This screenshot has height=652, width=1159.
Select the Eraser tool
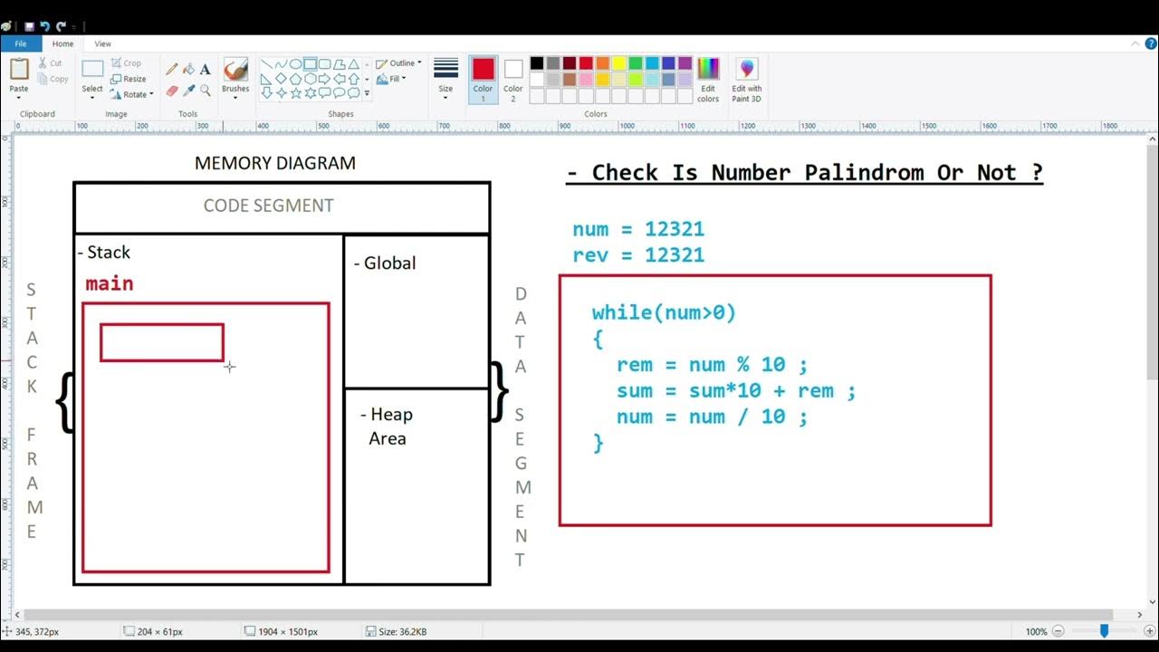(172, 91)
